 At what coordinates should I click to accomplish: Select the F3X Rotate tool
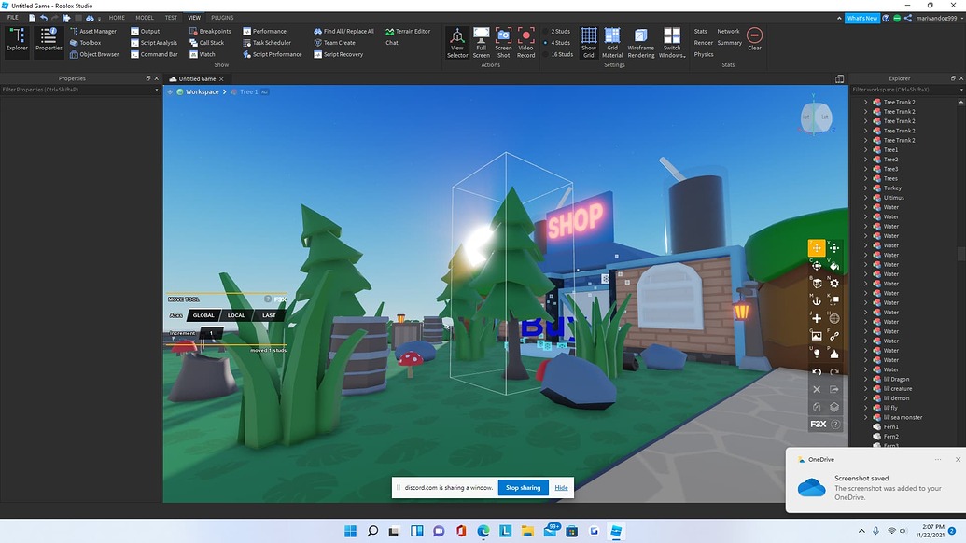click(816, 265)
